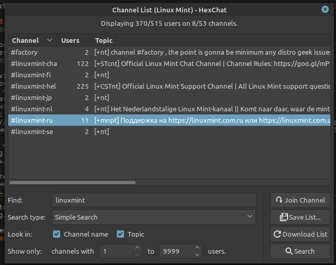Click the Official Linux Mint Chat Channel topic
336x265 pixels.
tap(212, 63)
